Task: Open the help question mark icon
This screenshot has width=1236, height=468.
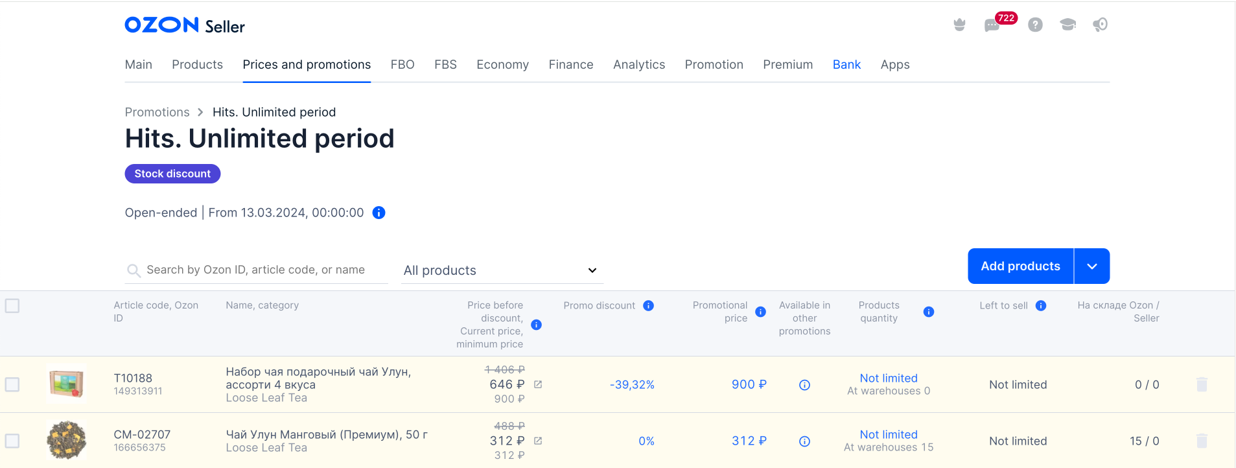Action: 1035,25
